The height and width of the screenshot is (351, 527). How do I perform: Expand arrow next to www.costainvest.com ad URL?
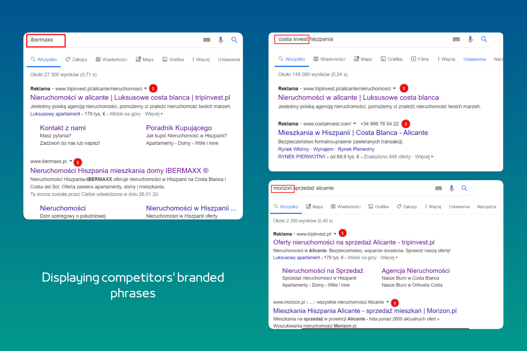point(355,124)
